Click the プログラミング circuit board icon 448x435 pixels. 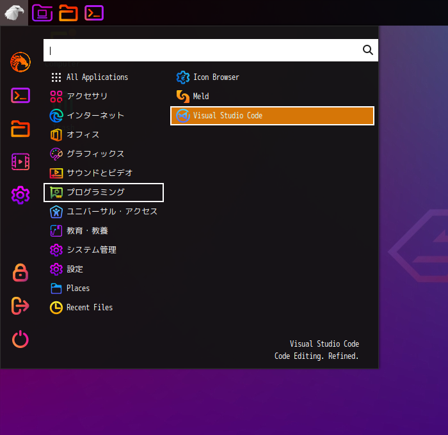(56, 193)
